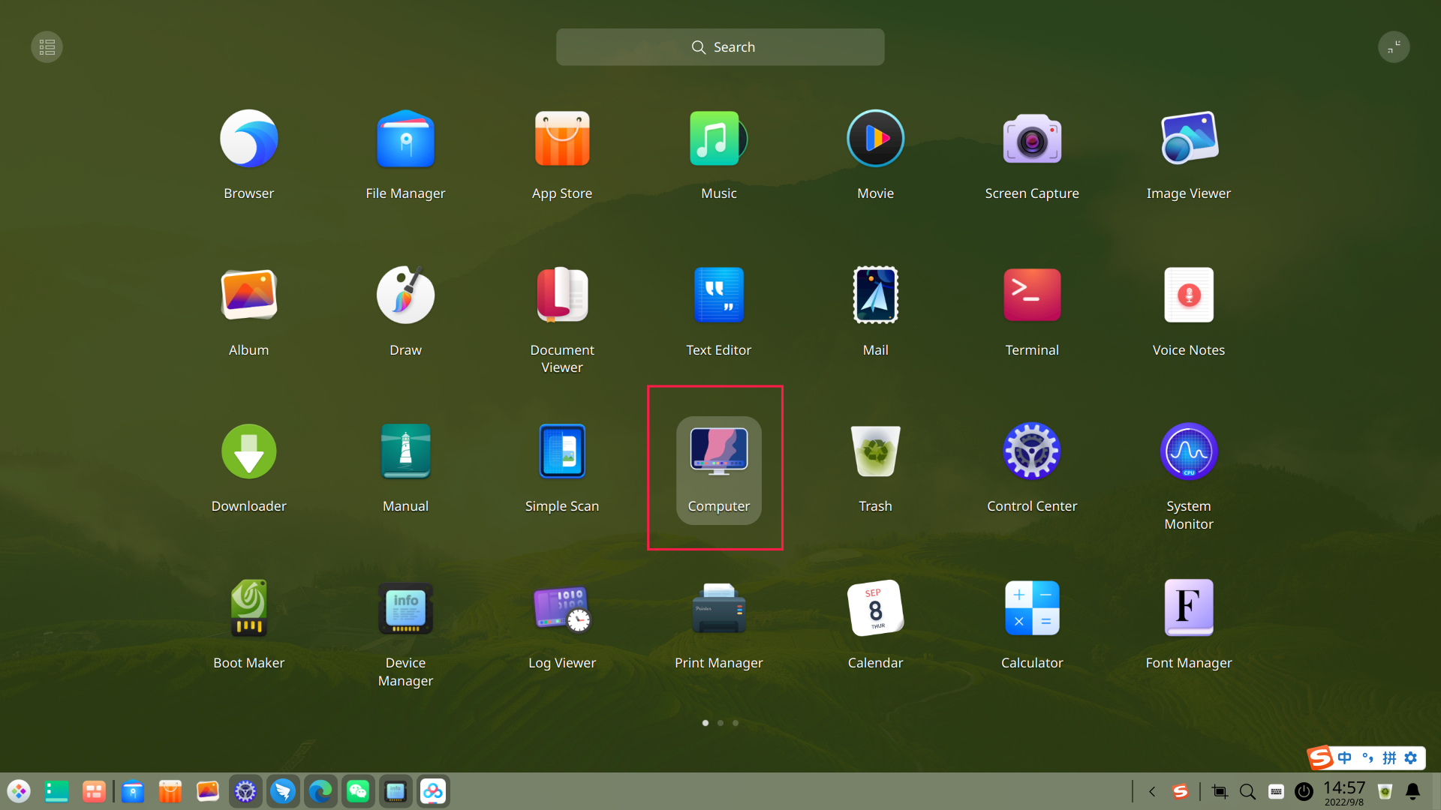Launch the Browser app
The width and height of the screenshot is (1441, 810).
248,139
